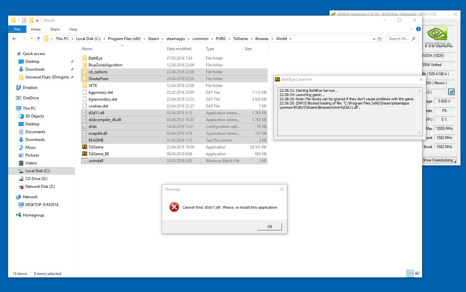
Task: Click the refresh icon in address bar
Action: pyautogui.click(x=379, y=39)
